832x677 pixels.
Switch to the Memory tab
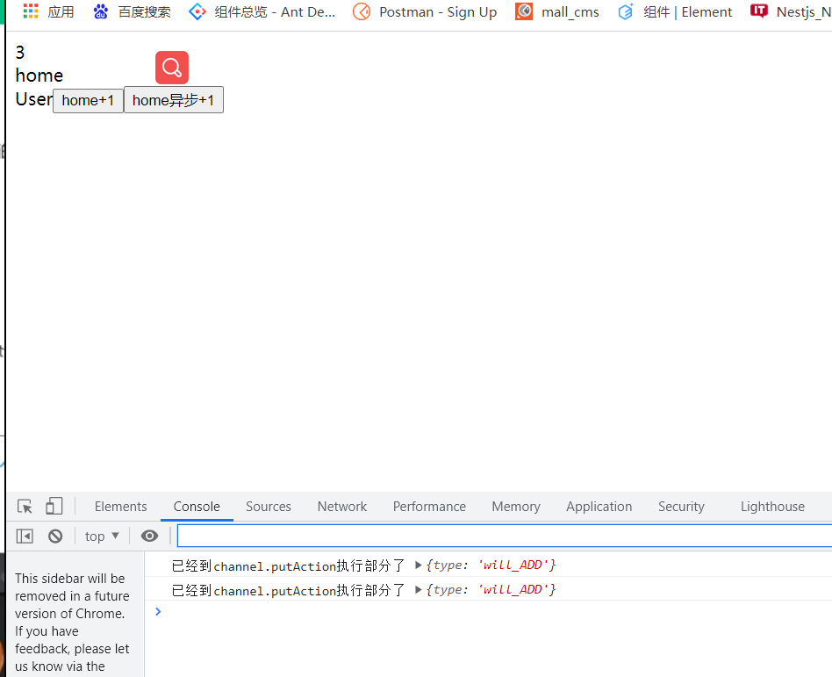[516, 507]
